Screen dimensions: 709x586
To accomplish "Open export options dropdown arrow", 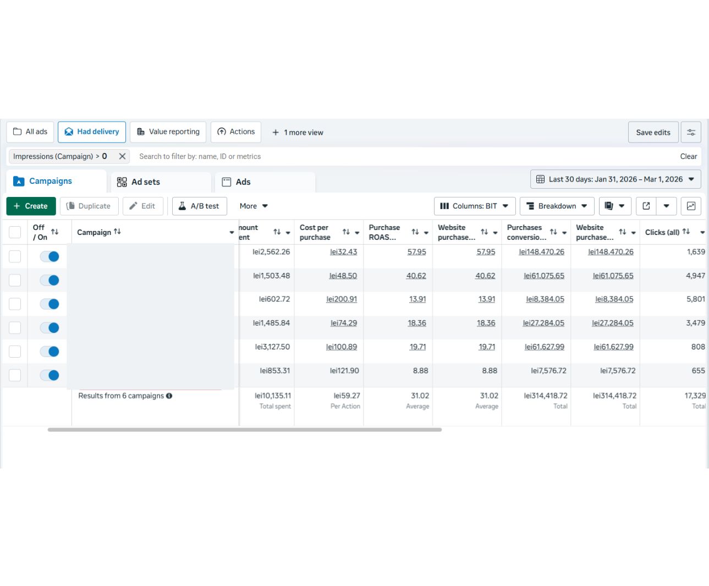I will (x=666, y=206).
